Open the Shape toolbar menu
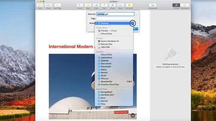The image size is (216, 121). 112,5
